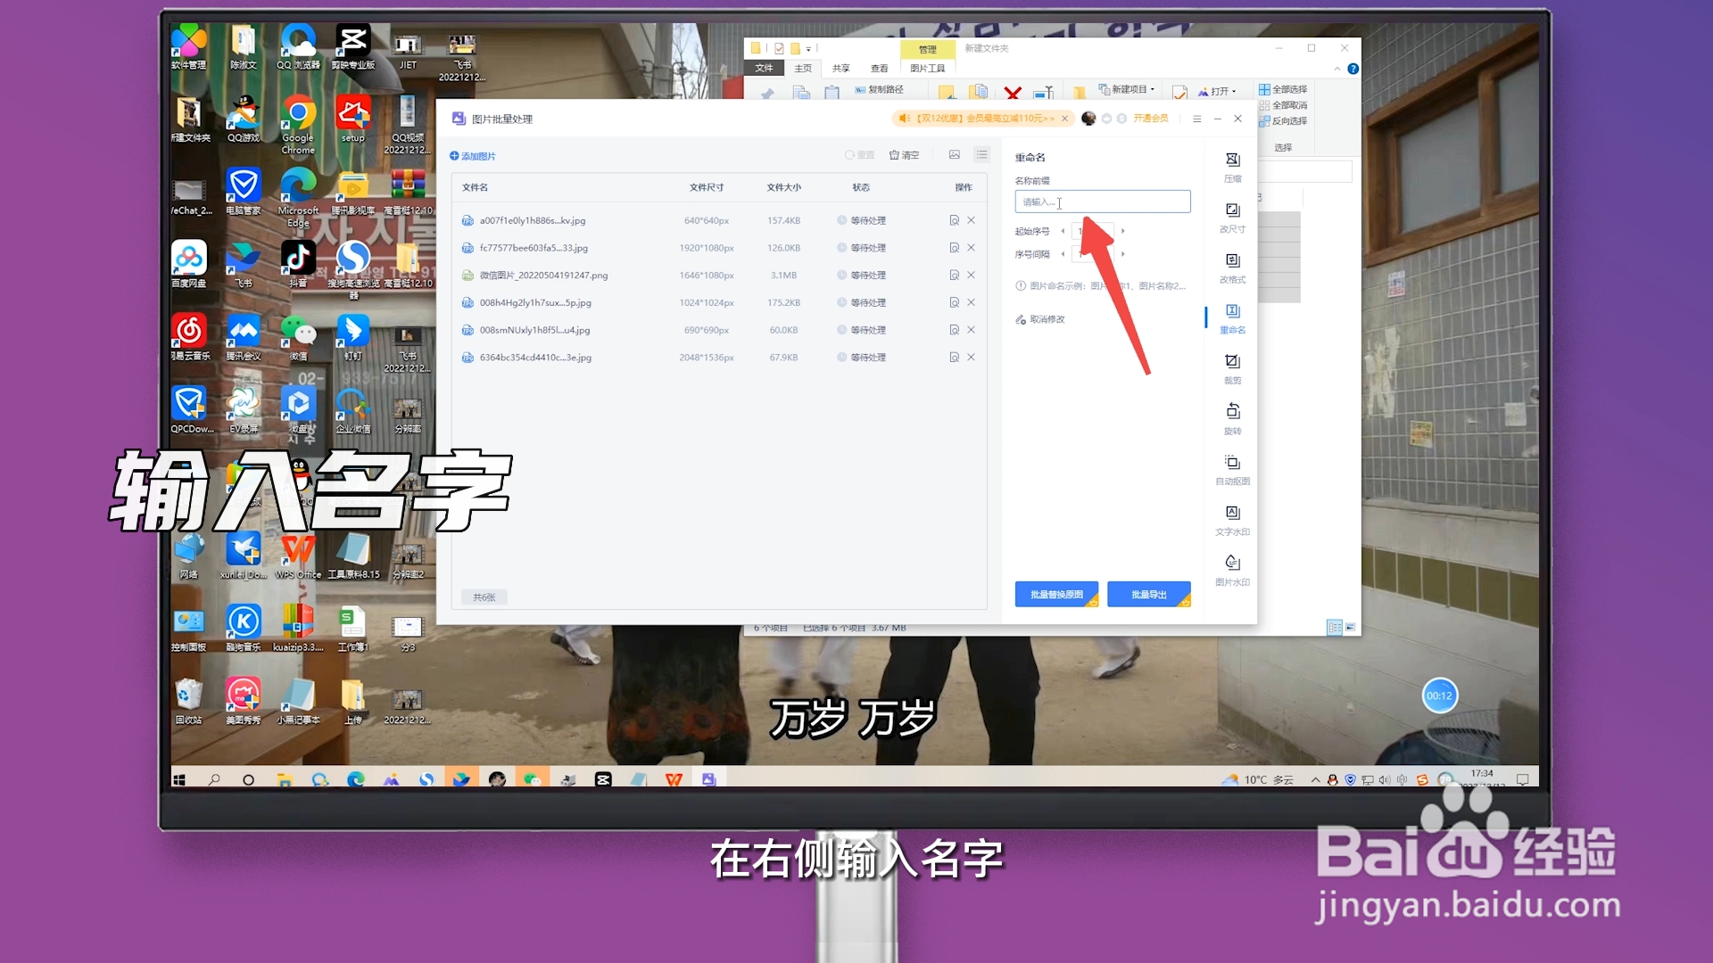The height and width of the screenshot is (963, 1713).
Task: Open the 回收站 recycle bin icon
Action: coord(189,701)
